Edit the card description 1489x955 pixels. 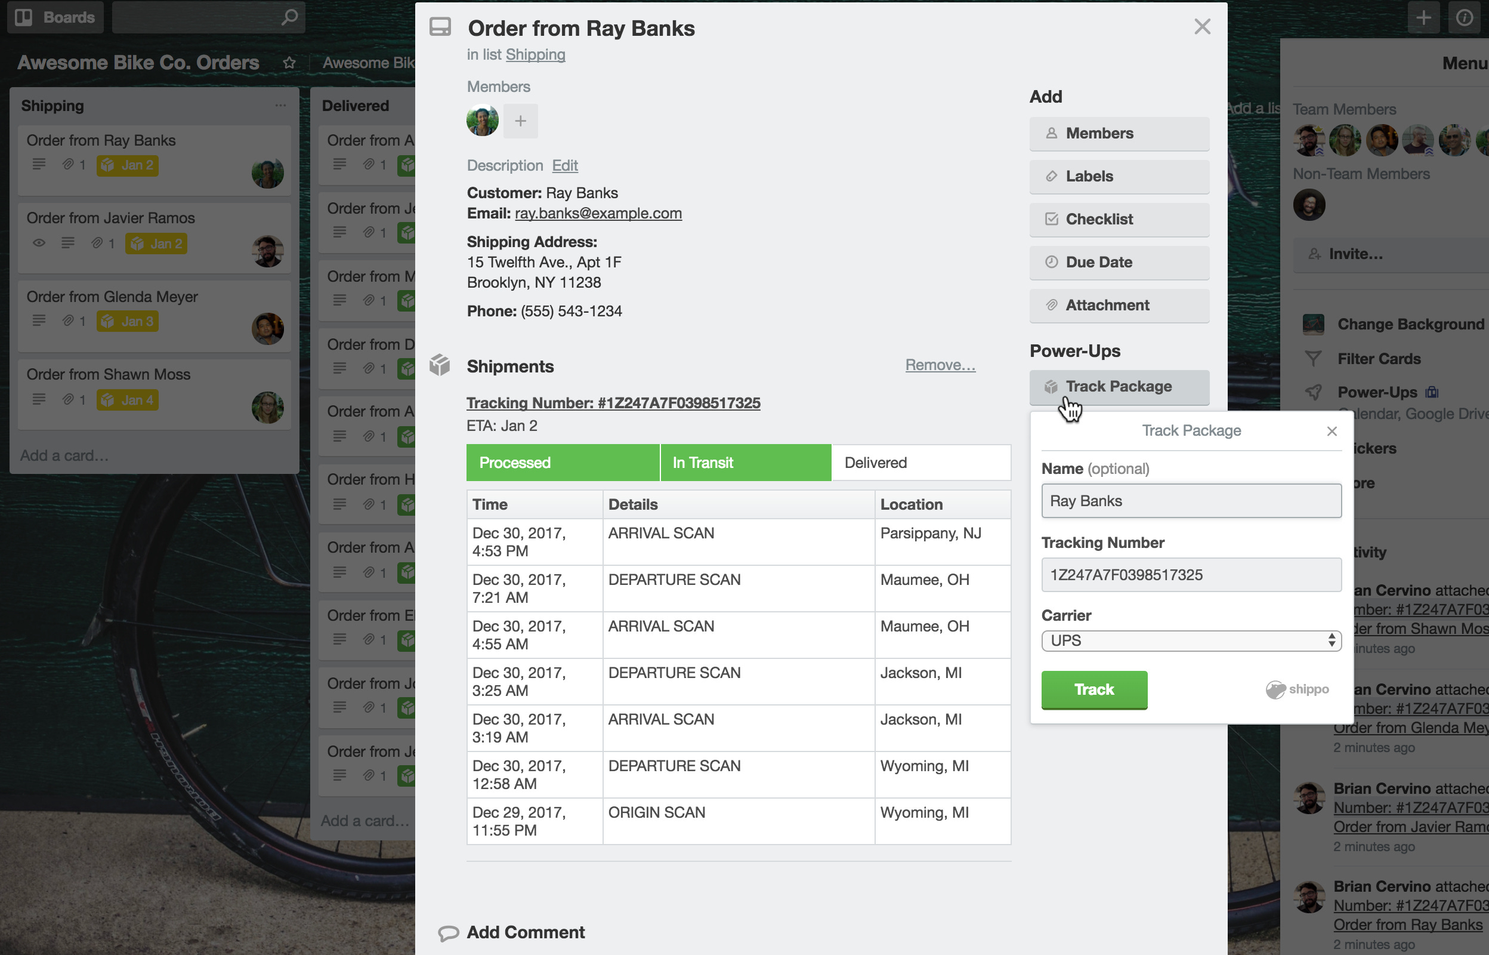pyautogui.click(x=564, y=165)
